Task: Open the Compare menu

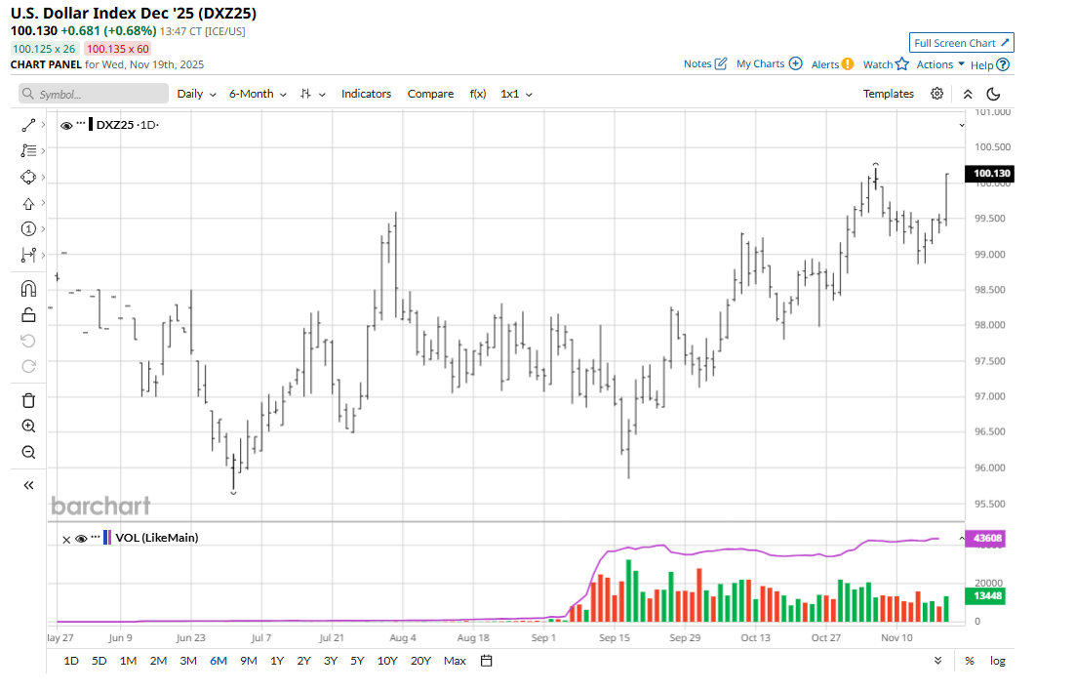Action: (430, 94)
